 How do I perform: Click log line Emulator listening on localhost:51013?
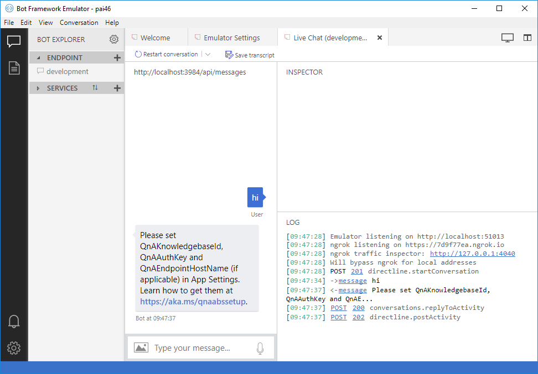[395, 236]
